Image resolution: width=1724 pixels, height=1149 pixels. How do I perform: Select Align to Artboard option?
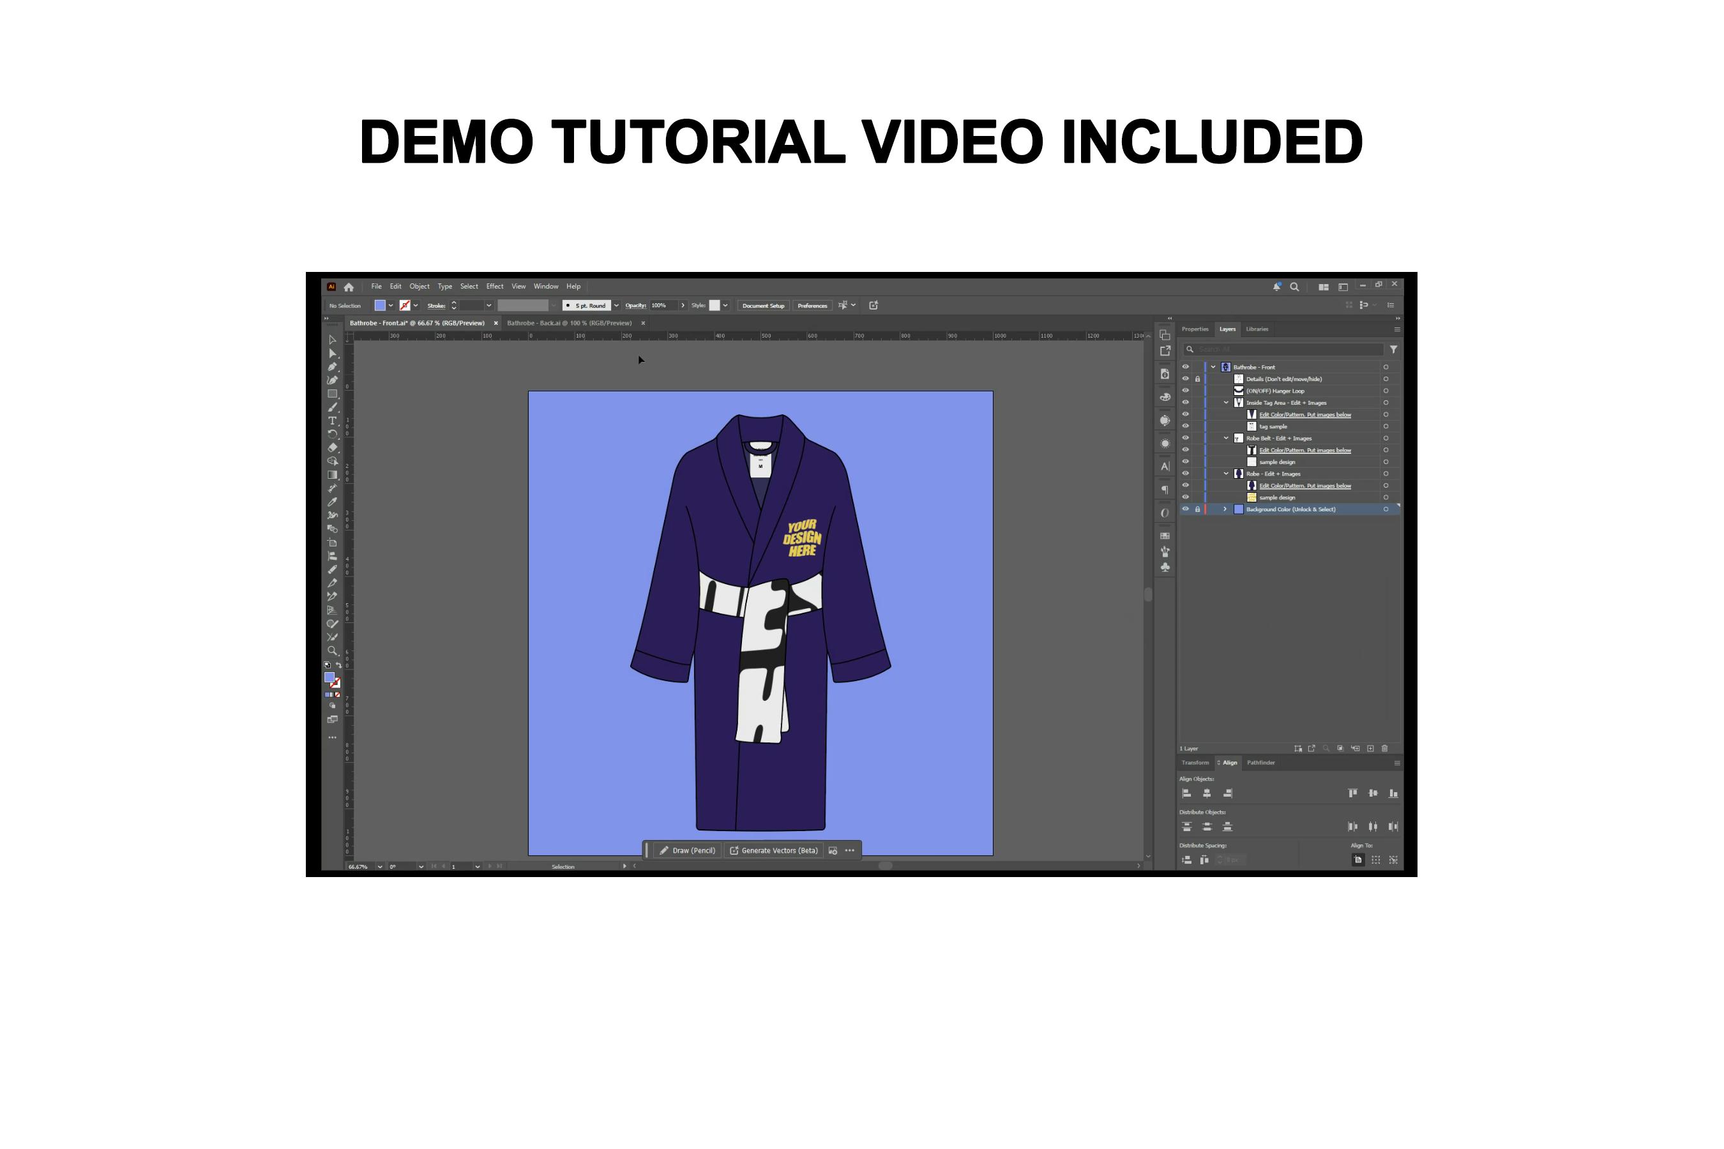click(1357, 860)
